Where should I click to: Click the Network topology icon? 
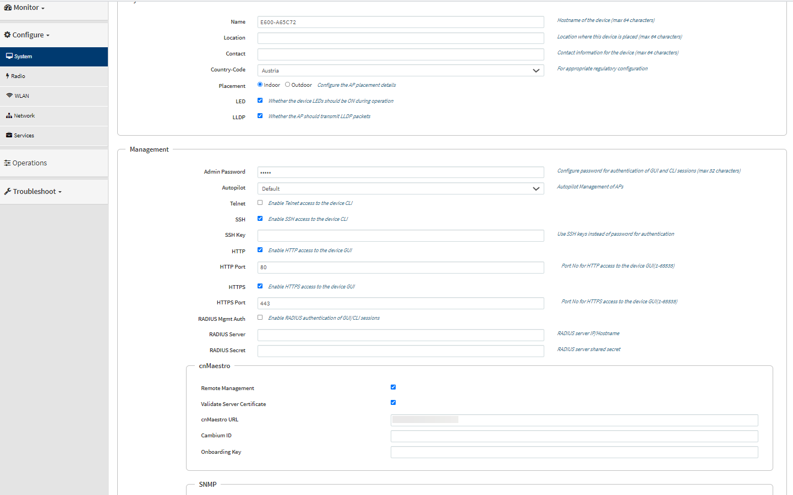[x=9, y=115]
